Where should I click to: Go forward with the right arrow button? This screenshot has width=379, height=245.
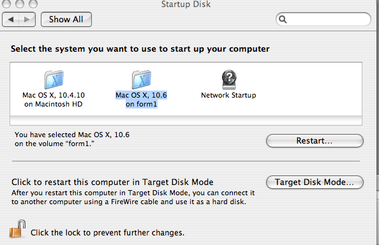[27, 19]
